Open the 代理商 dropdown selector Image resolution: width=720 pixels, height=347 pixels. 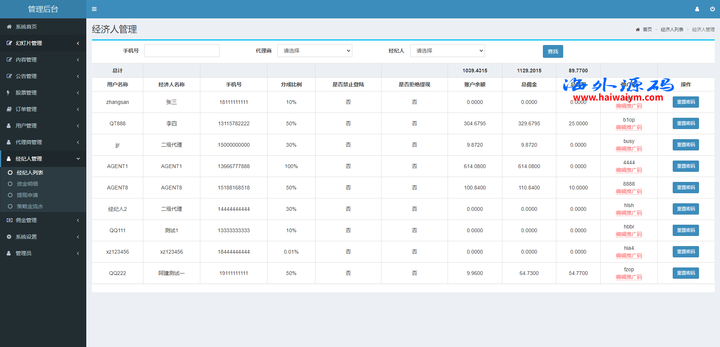(x=314, y=51)
